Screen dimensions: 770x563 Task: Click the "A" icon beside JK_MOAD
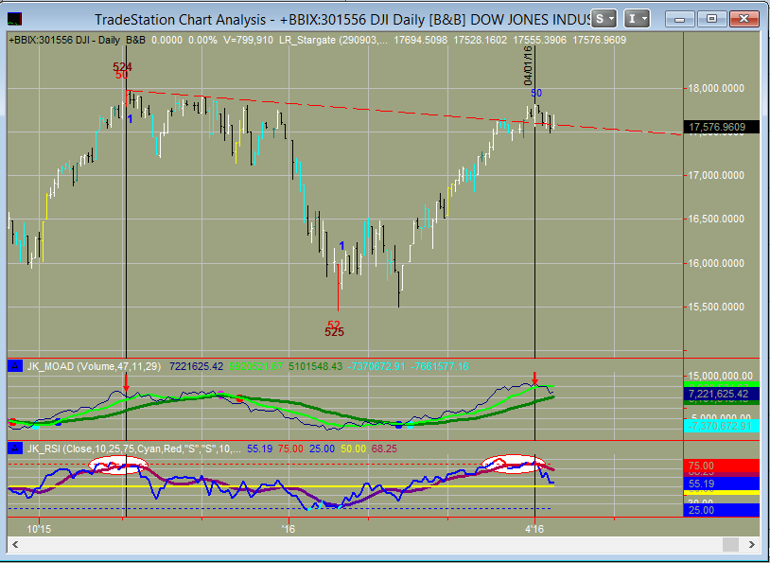15,366
